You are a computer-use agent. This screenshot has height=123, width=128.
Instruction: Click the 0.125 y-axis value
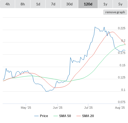[122, 77]
